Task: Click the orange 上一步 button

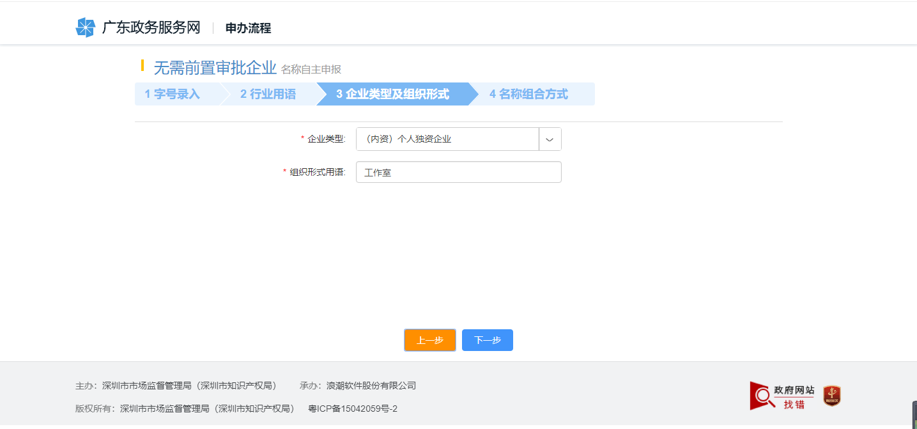Action: pos(429,339)
